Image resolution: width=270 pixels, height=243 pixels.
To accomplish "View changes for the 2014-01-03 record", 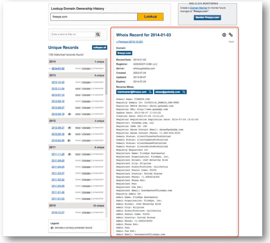I will [86, 68].
